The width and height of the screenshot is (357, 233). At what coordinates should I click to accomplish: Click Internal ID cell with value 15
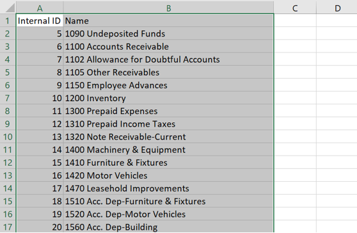[40, 163]
